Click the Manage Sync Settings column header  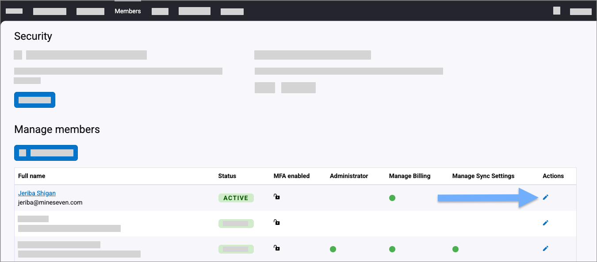[x=483, y=176]
